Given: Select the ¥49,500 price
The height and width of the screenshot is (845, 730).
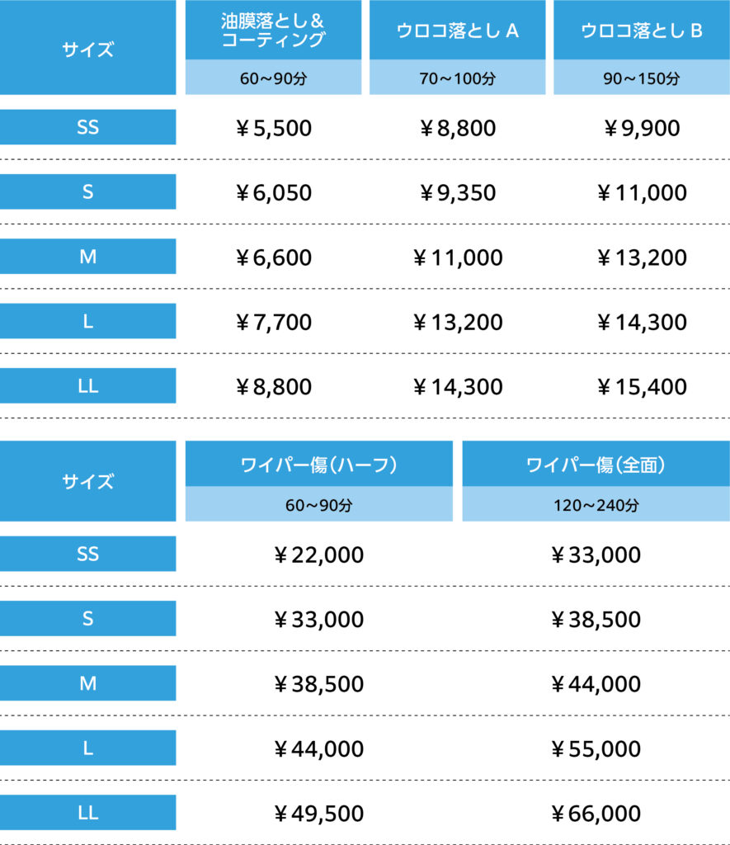Looking at the screenshot, I should [x=318, y=814].
